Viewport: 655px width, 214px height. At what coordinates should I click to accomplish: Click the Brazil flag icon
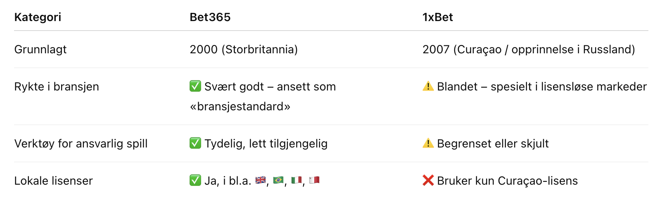click(x=278, y=180)
